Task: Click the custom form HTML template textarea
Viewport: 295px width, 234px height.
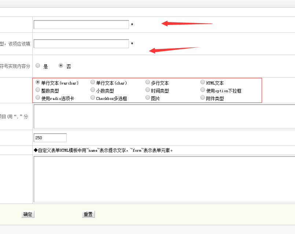Action: coord(164,179)
